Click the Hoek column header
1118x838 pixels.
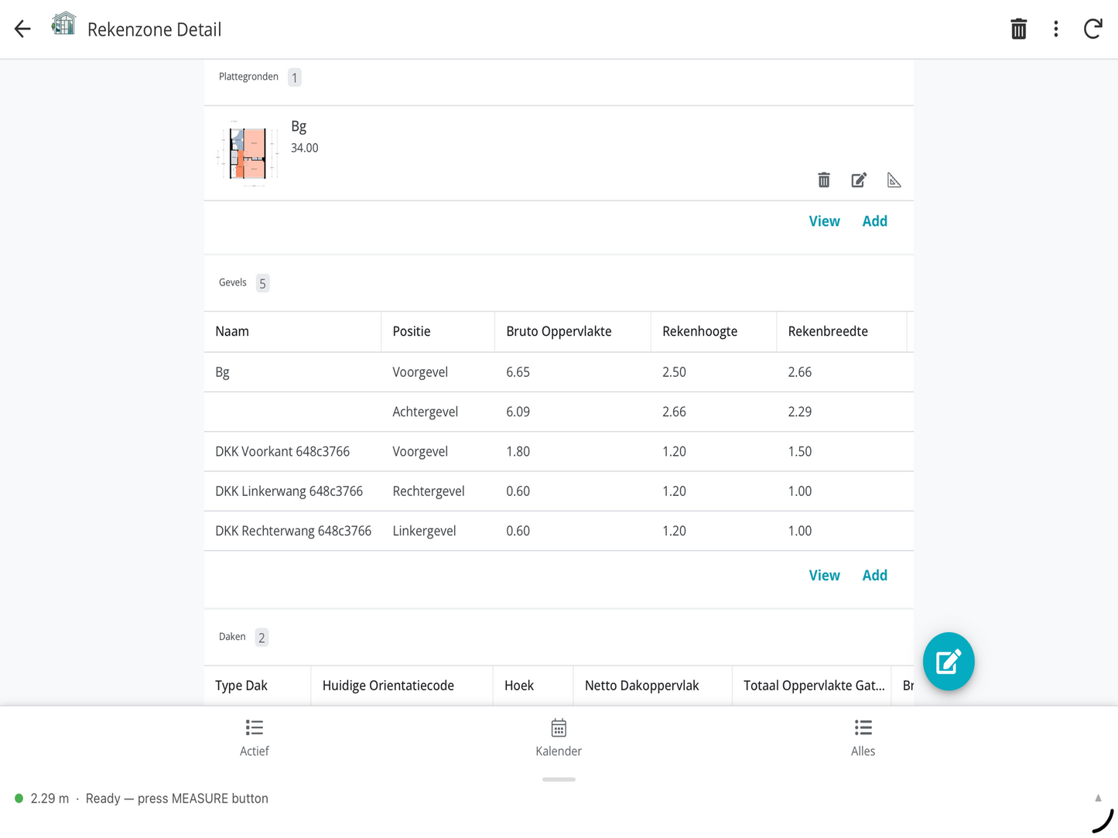[533, 686]
